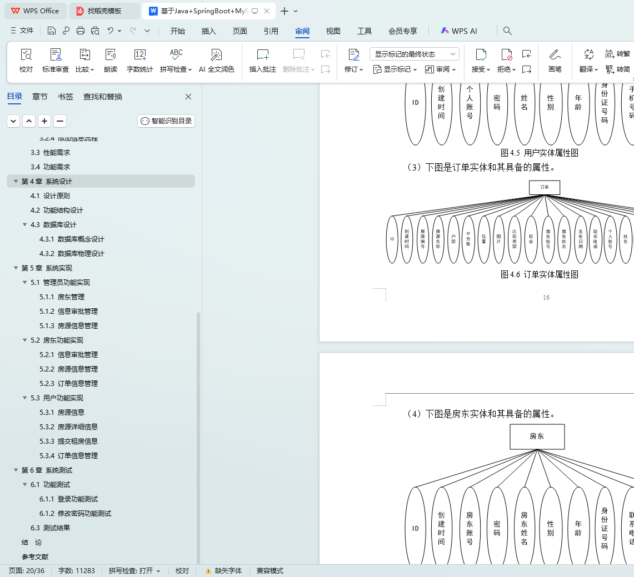Screen dimensions: 634x577
Task: Open print preview icon in quick toolbar
Action: [x=95, y=31]
